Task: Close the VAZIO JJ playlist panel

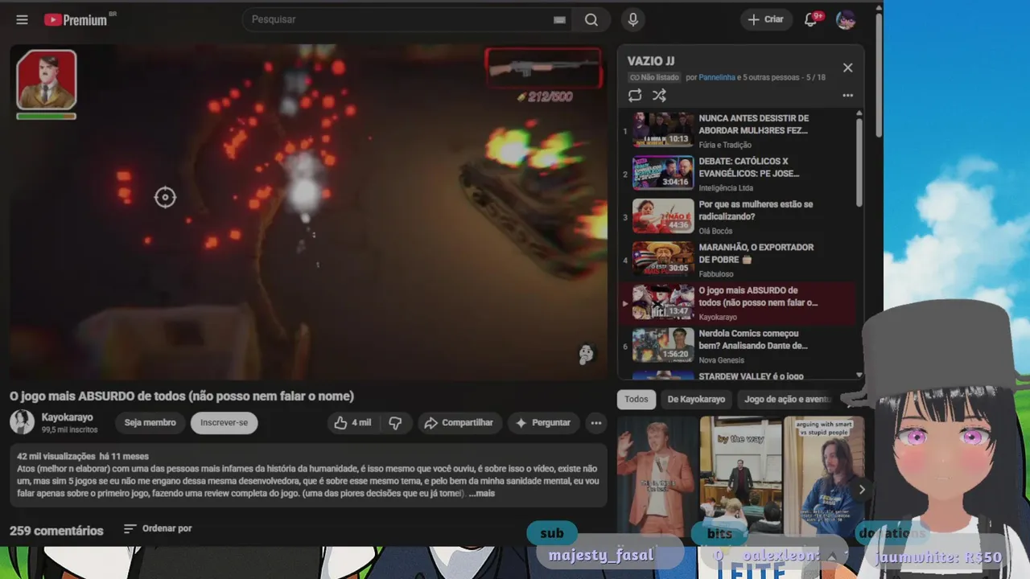Action: pyautogui.click(x=847, y=68)
